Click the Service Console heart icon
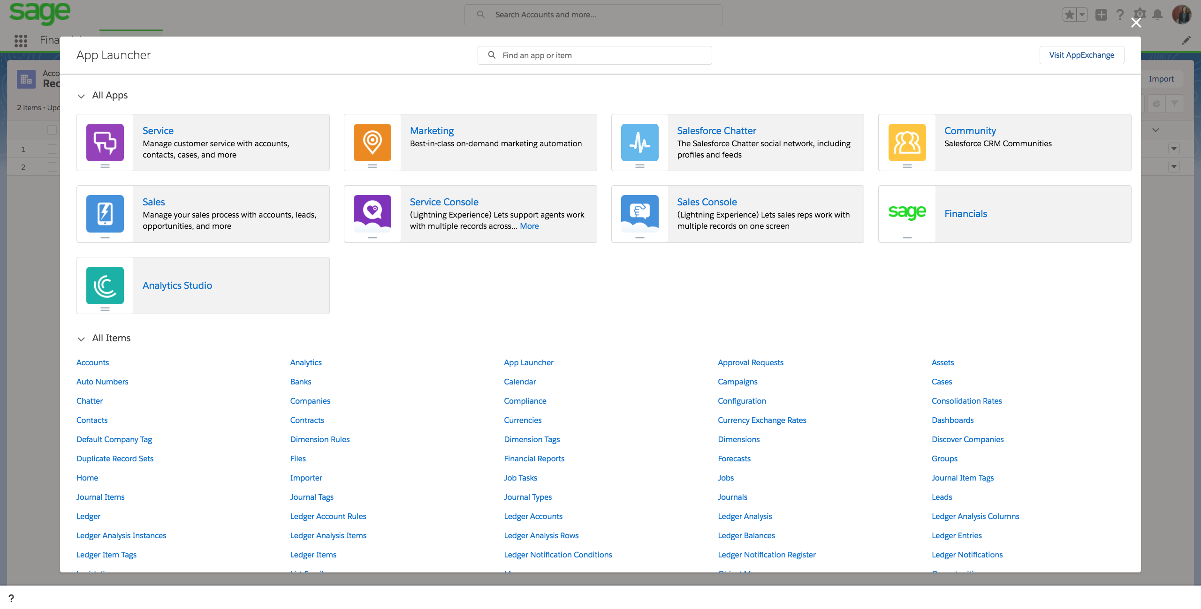The height and width of the screenshot is (609, 1201). pyautogui.click(x=372, y=214)
